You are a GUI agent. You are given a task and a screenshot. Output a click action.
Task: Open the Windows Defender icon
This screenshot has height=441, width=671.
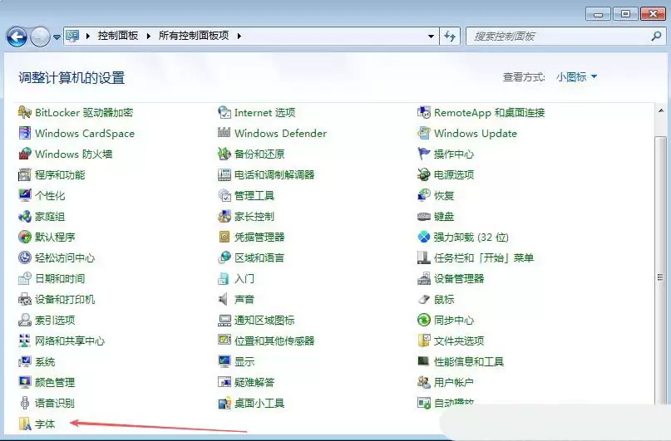pyautogui.click(x=224, y=134)
